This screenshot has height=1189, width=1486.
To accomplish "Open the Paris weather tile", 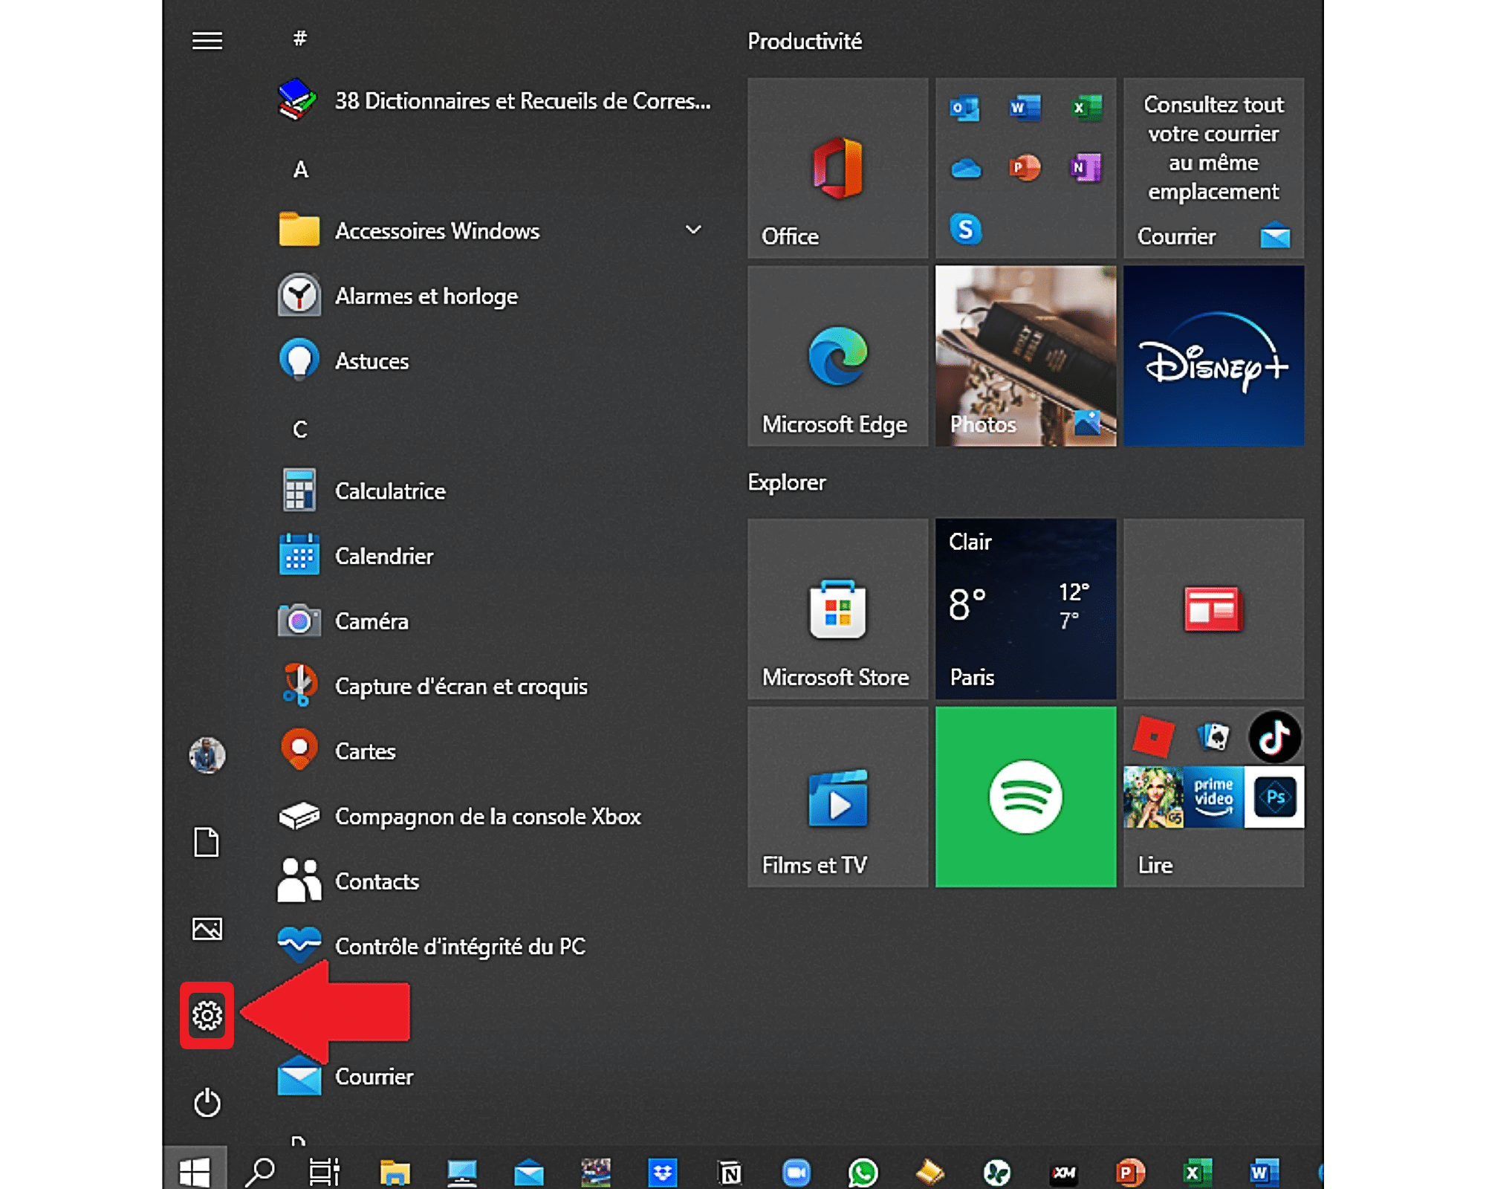I will [1025, 609].
